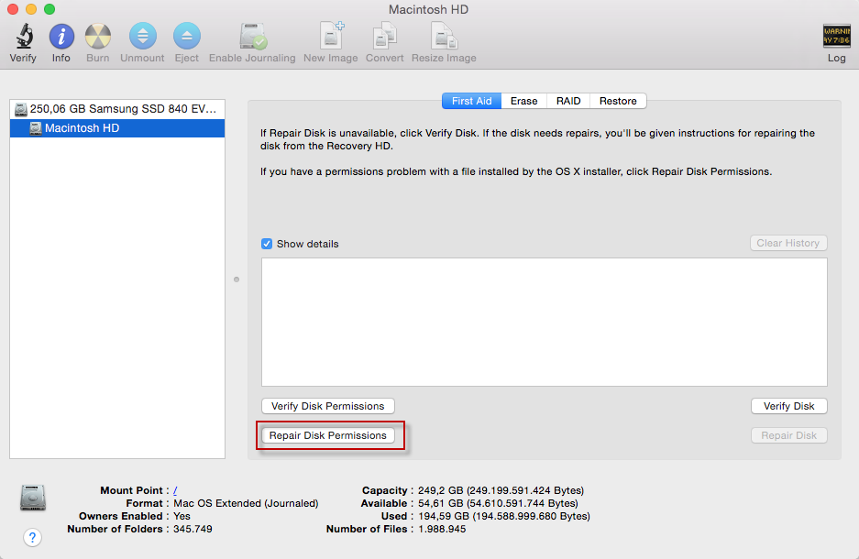The height and width of the screenshot is (559, 859).
Task: Click the Repair Disk button
Action: point(789,435)
